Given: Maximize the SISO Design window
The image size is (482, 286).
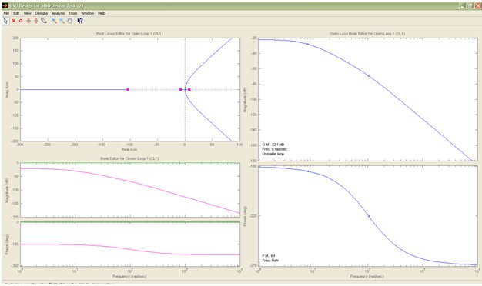Looking at the screenshot, I should coord(470,6).
